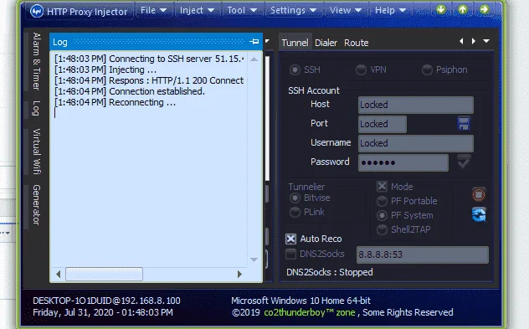Click the red stop icon in Tunnel tab
The height and width of the screenshot is (329, 529).
click(479, 195)
